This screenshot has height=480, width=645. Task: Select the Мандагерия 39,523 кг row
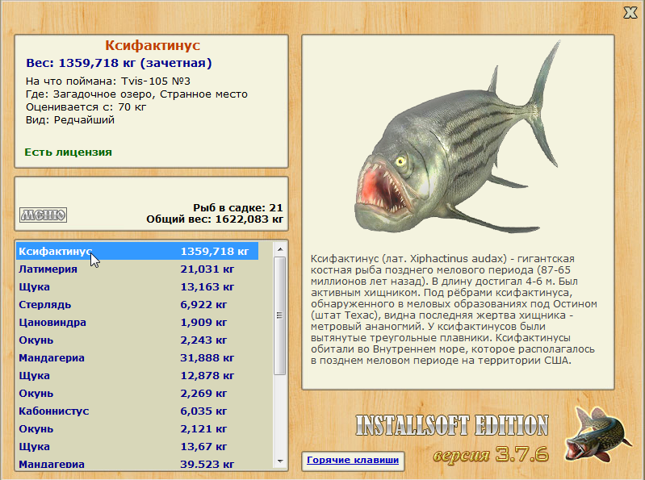point(137,464)
